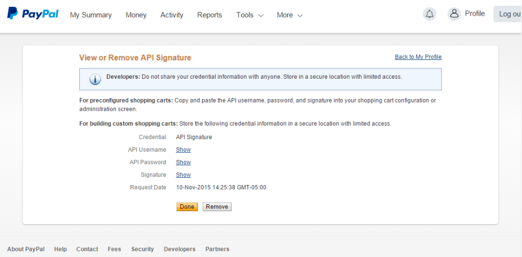This screenshot has width=522, height=257.
Task: Click the Log out button
Action: point(507,14)
